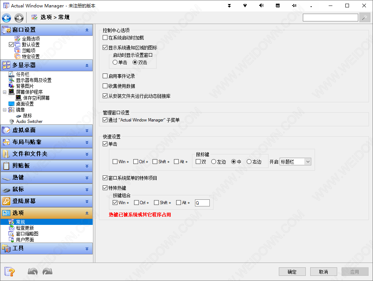This screenshot has height=281, width=373.
Task: Open the help question mark icon
Action: coord(10,271)
